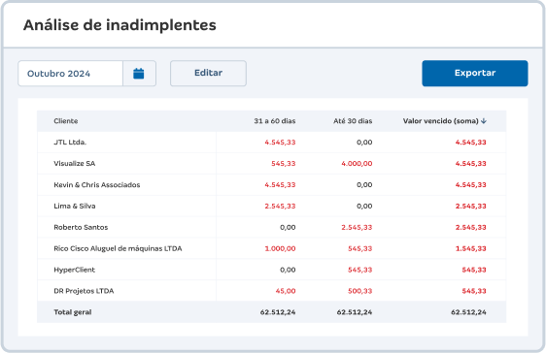Screen dimensions: 546x353
Task: Select the Cliente column header
Action: 66,121
